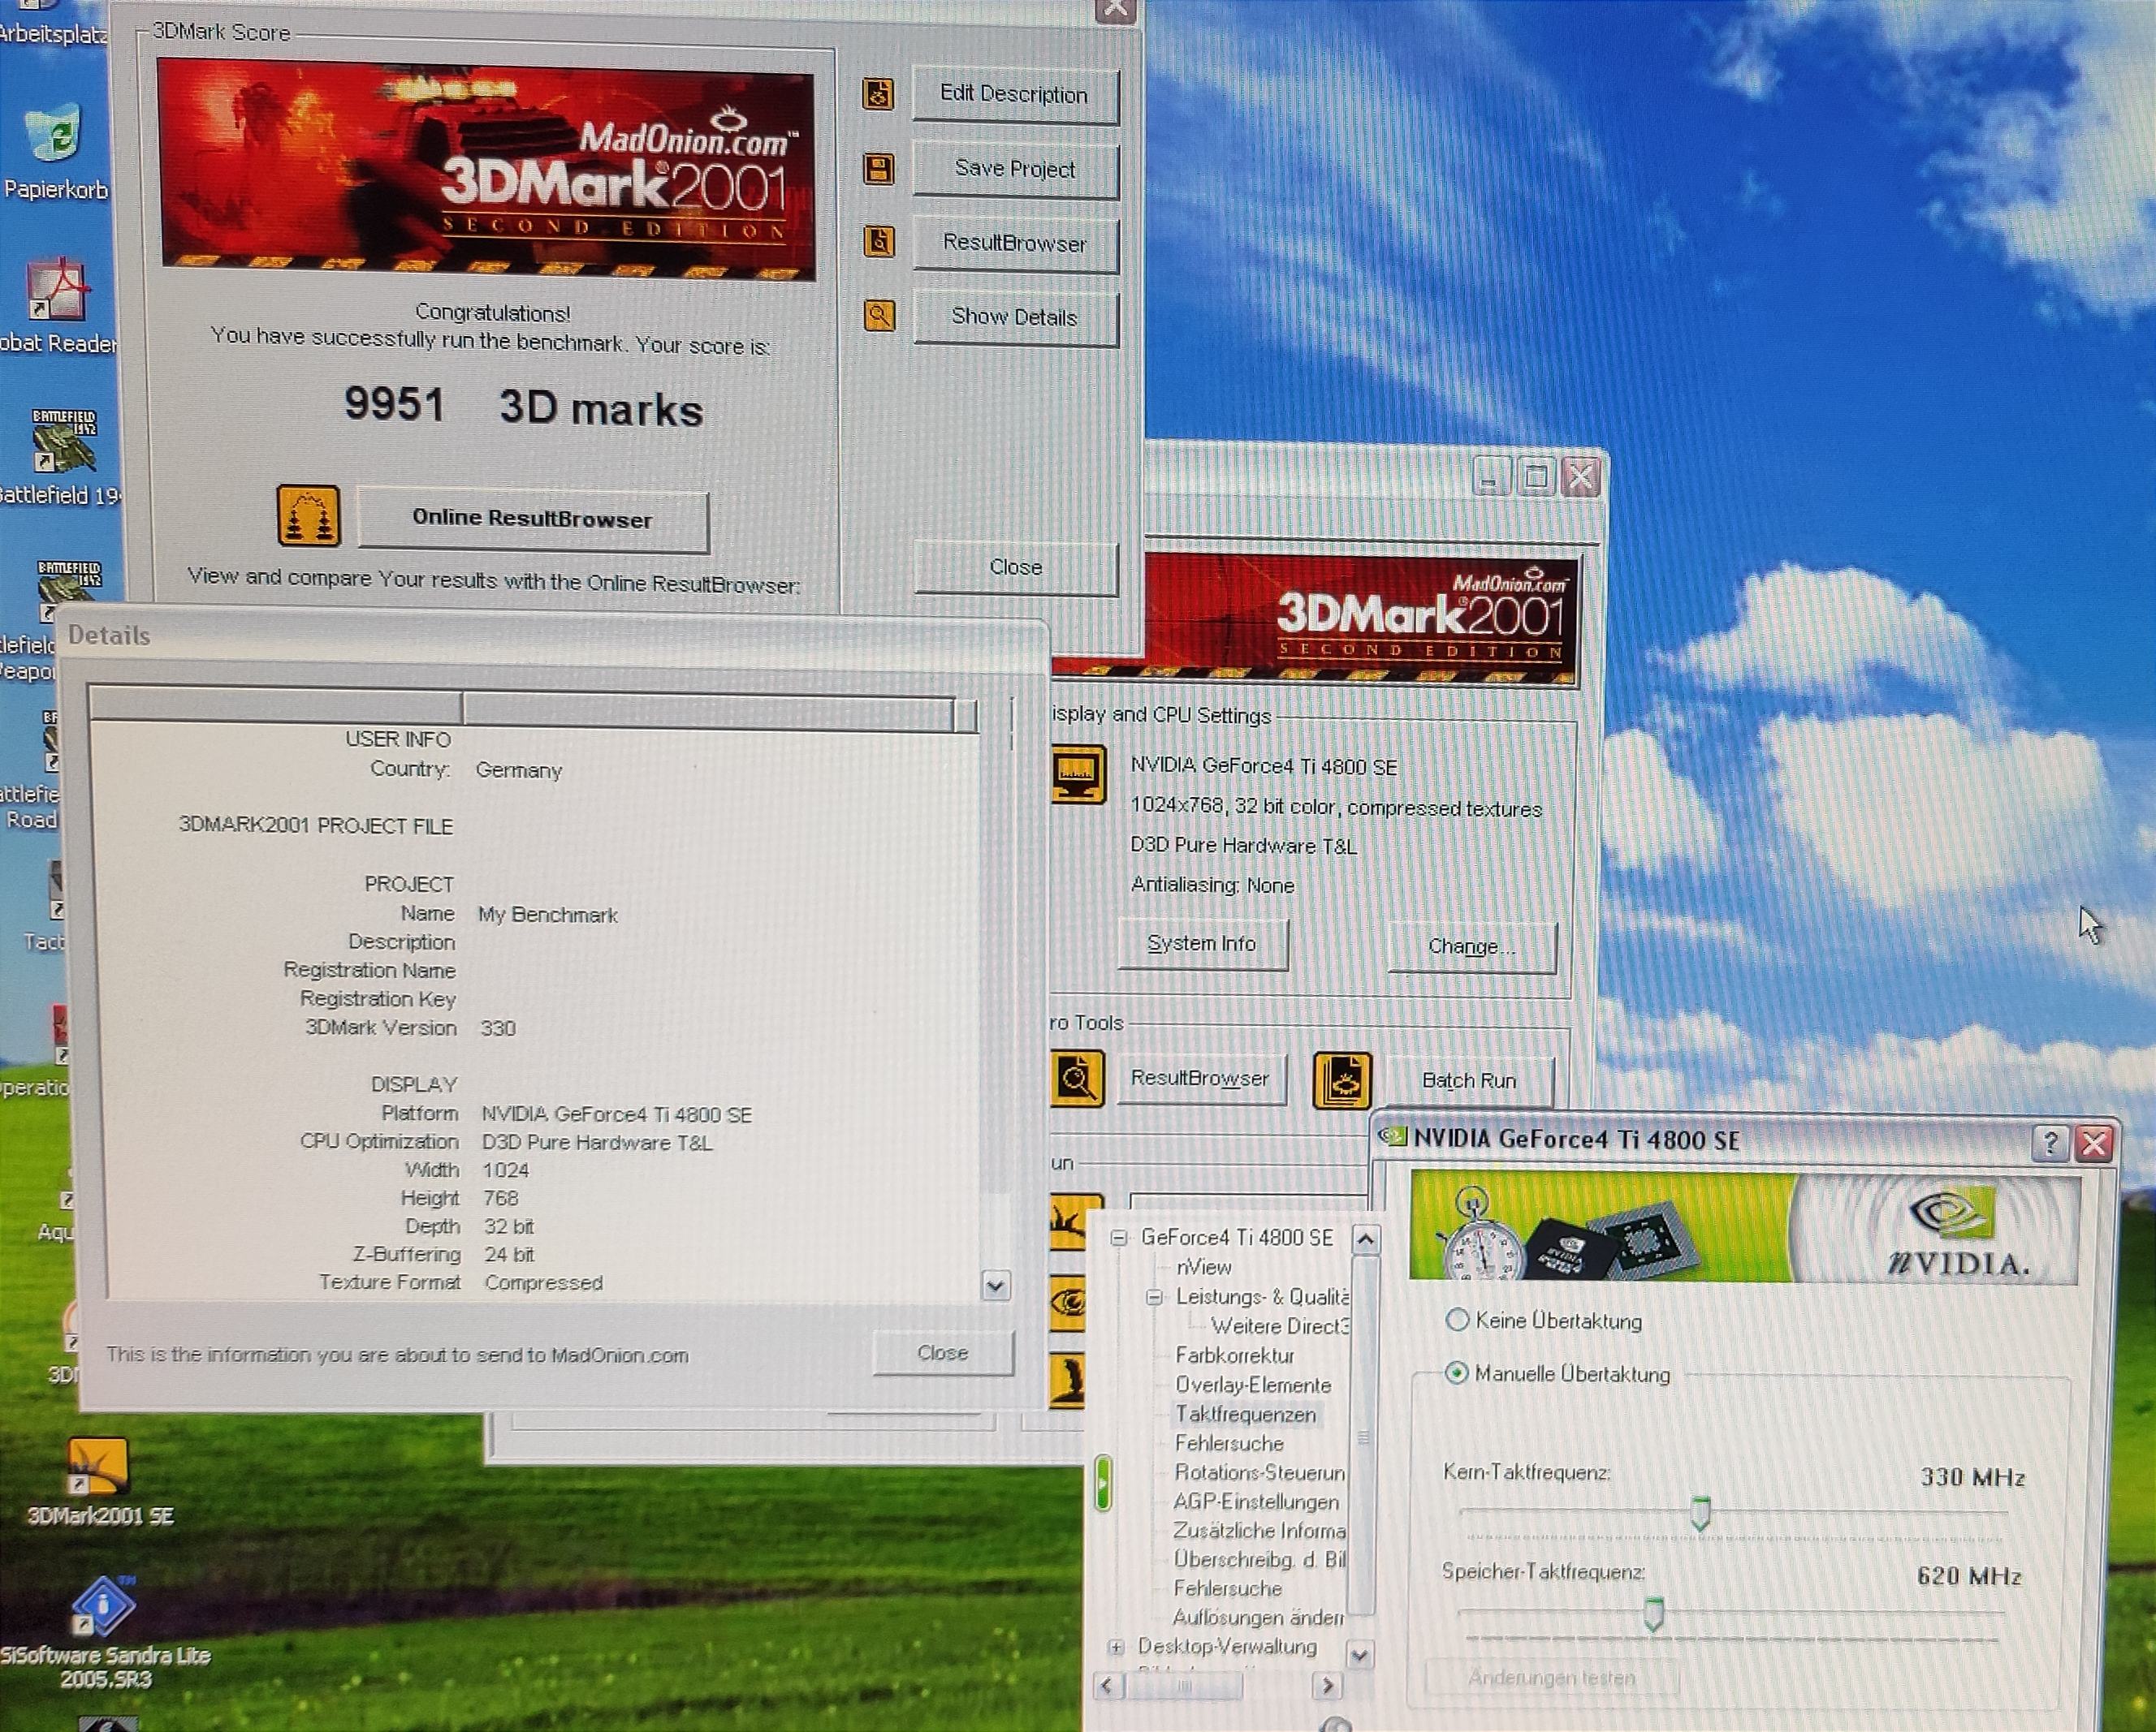The height and width of the screenshot is (1732, 2156).
Task: Click Batch Run button
Action: point(1469,1081)
